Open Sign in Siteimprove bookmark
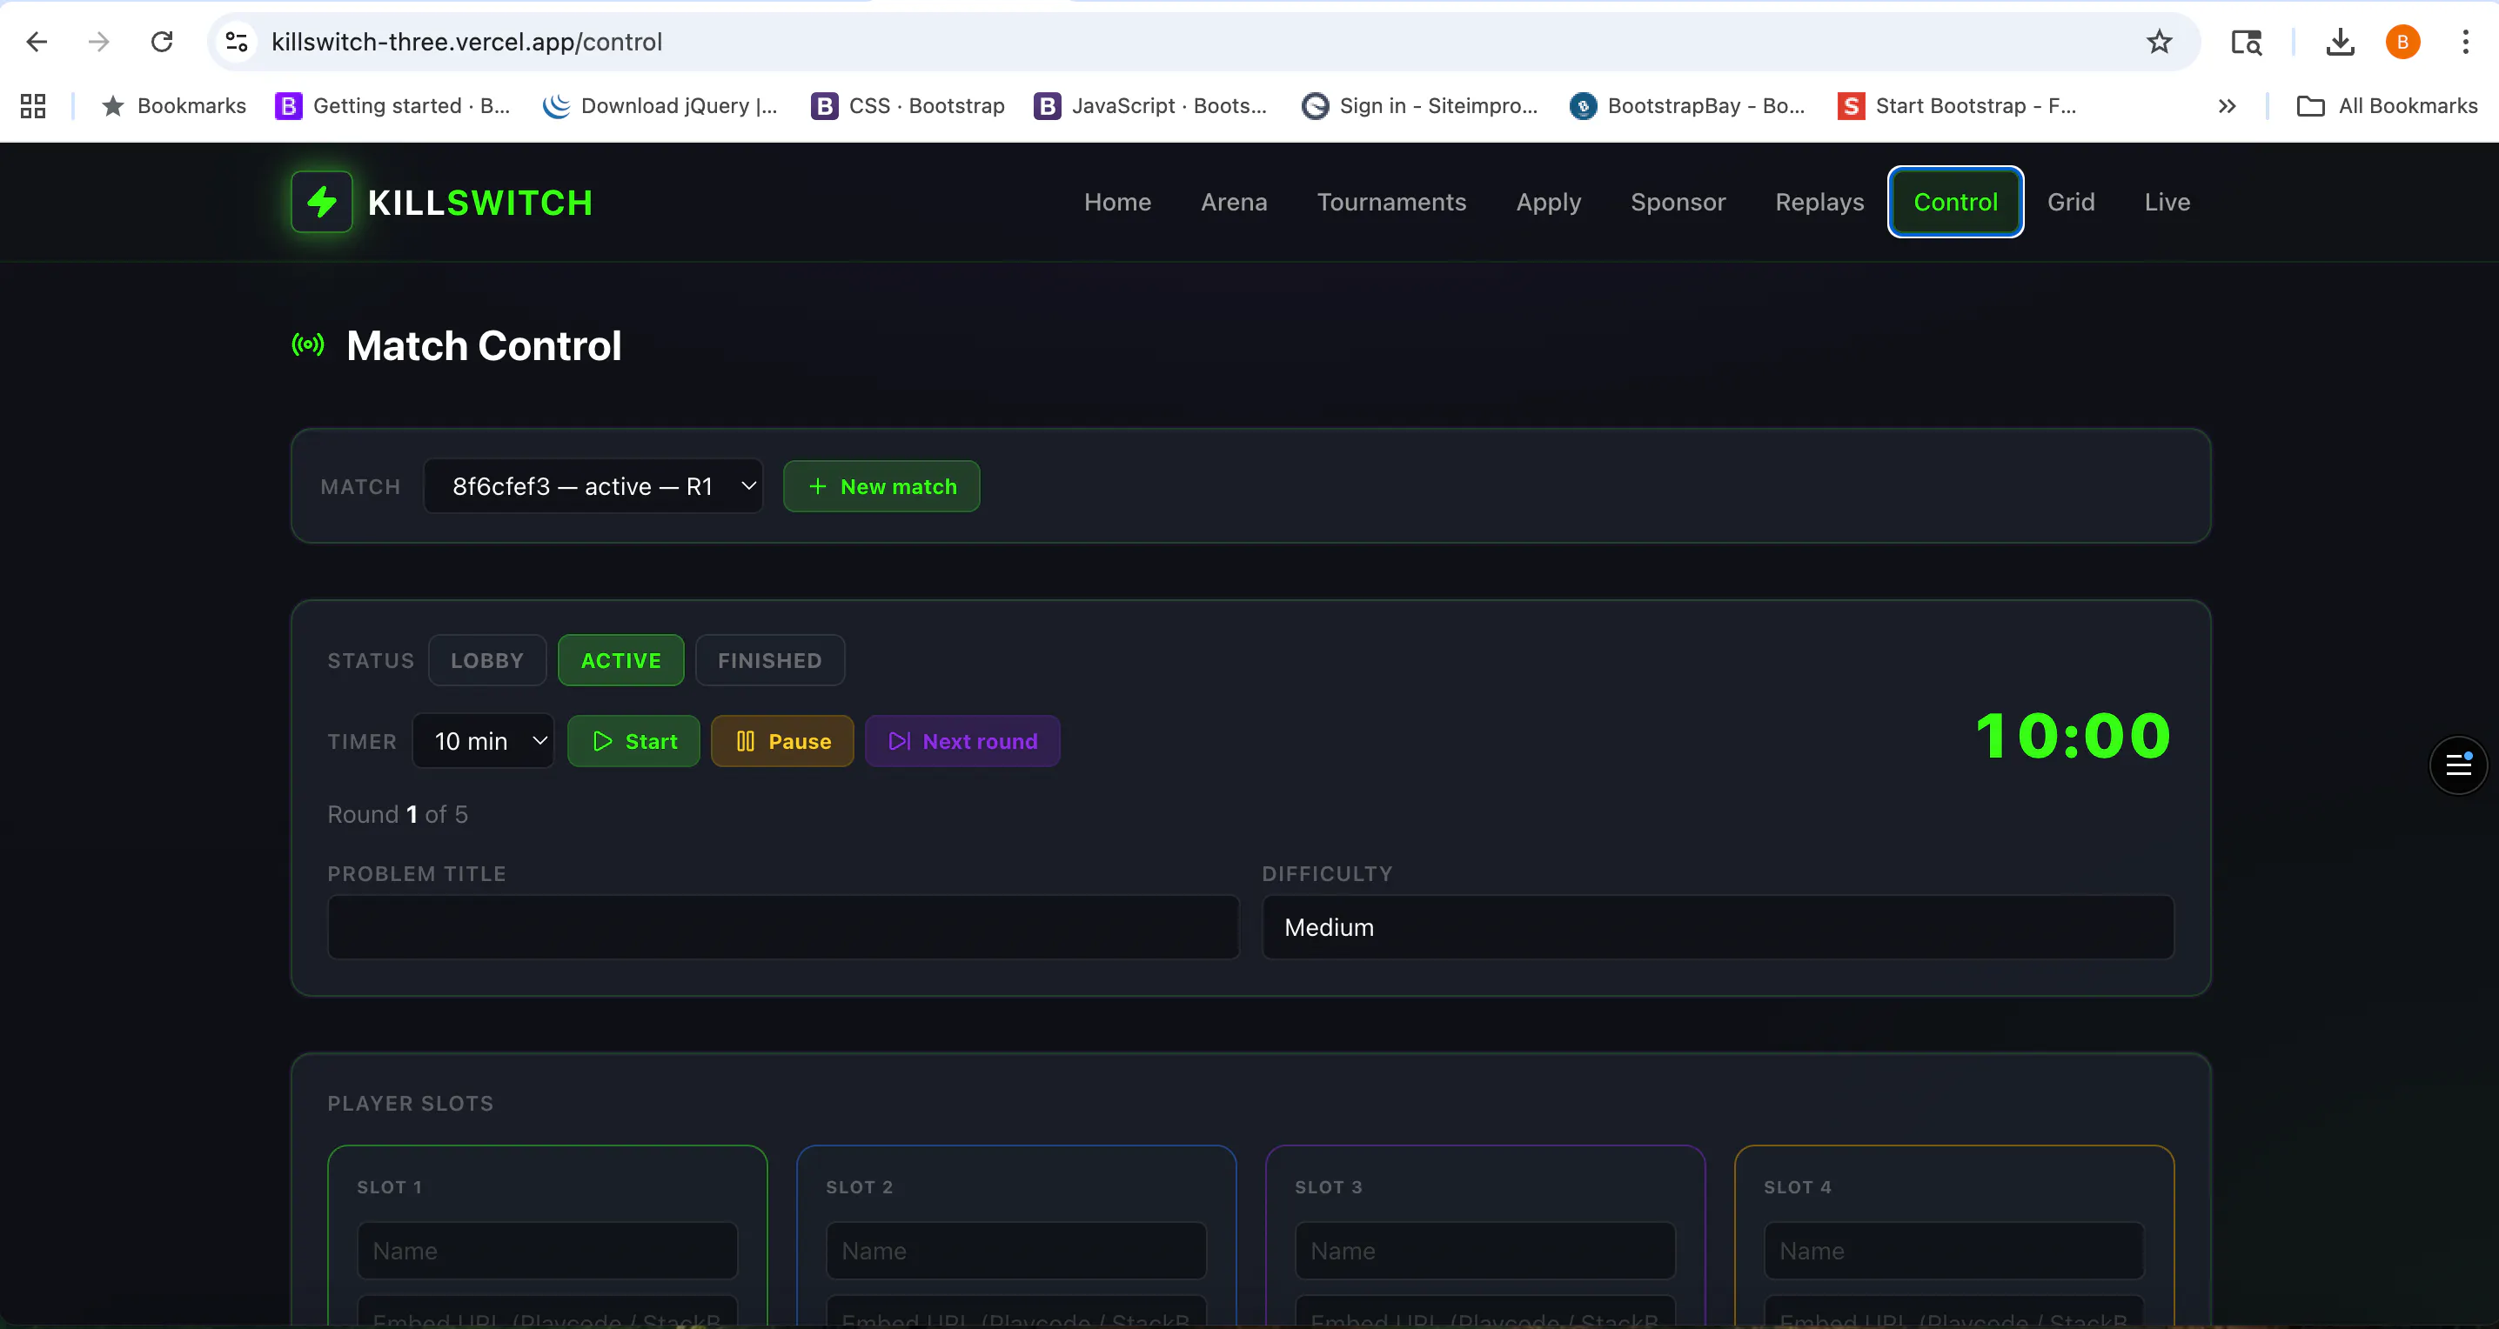 click(1419, 105)
